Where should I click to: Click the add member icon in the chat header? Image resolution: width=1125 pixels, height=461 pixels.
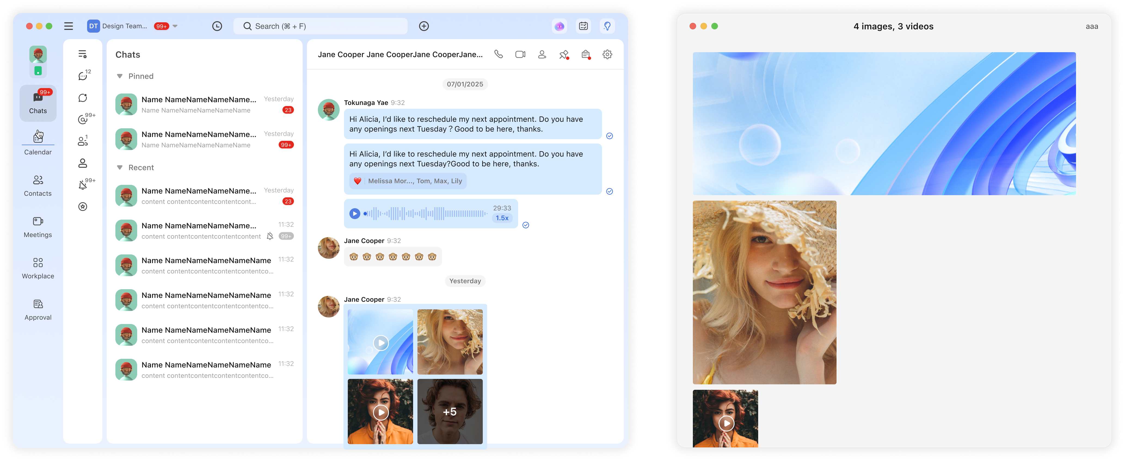(x=542, y=55)
